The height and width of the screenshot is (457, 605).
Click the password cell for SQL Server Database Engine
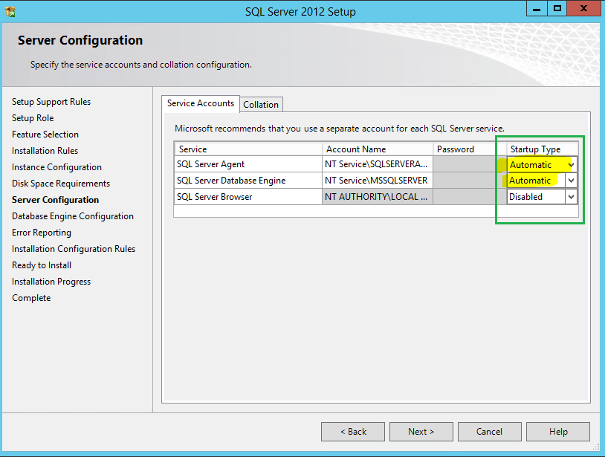tap(470, 181)
